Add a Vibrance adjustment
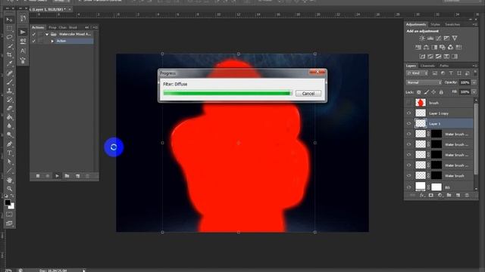Screen dimensions: 485x272 click(x=455, y=39)
